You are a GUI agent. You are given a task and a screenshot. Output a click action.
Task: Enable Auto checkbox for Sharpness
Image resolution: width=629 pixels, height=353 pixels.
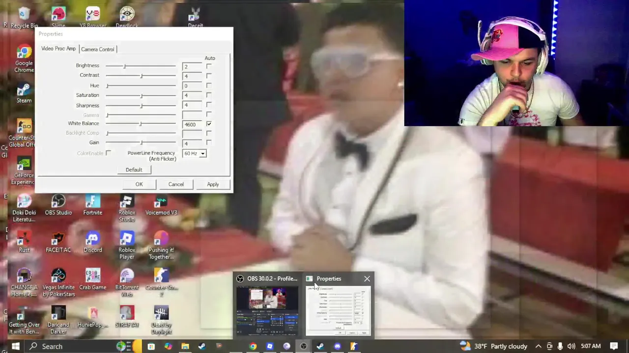tap(209, 105)
